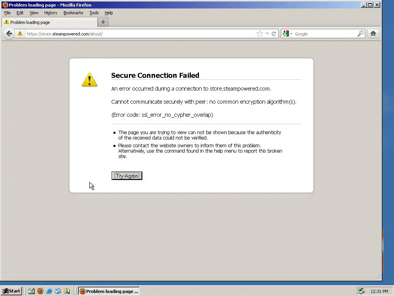
Task: Click the system tray network icon
Action: (361, 291)
